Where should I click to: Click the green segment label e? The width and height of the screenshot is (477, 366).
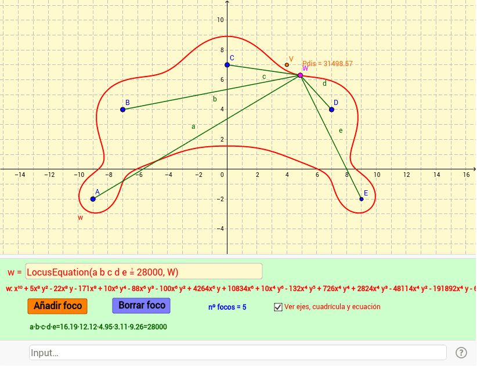click(341, 131)
